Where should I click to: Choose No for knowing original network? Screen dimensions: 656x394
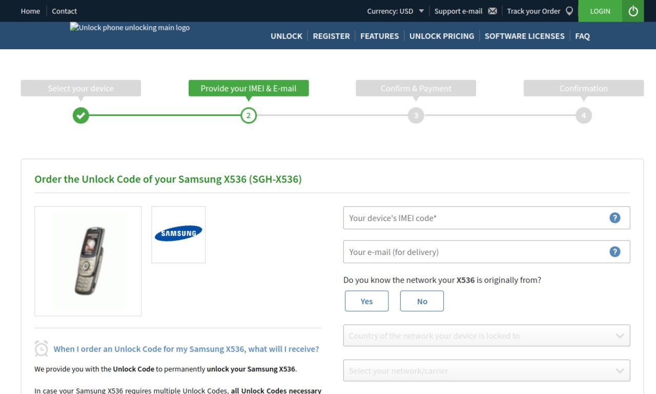point(422,301)
